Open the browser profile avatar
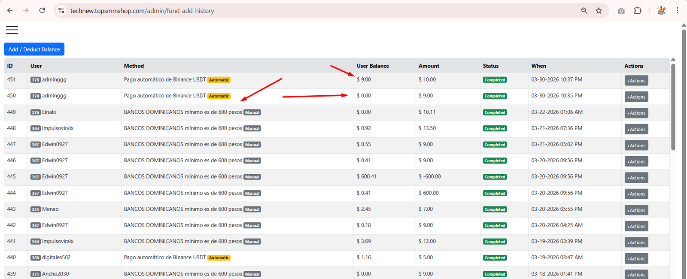Viewport: 687px width, 279px height. (661, 11)
